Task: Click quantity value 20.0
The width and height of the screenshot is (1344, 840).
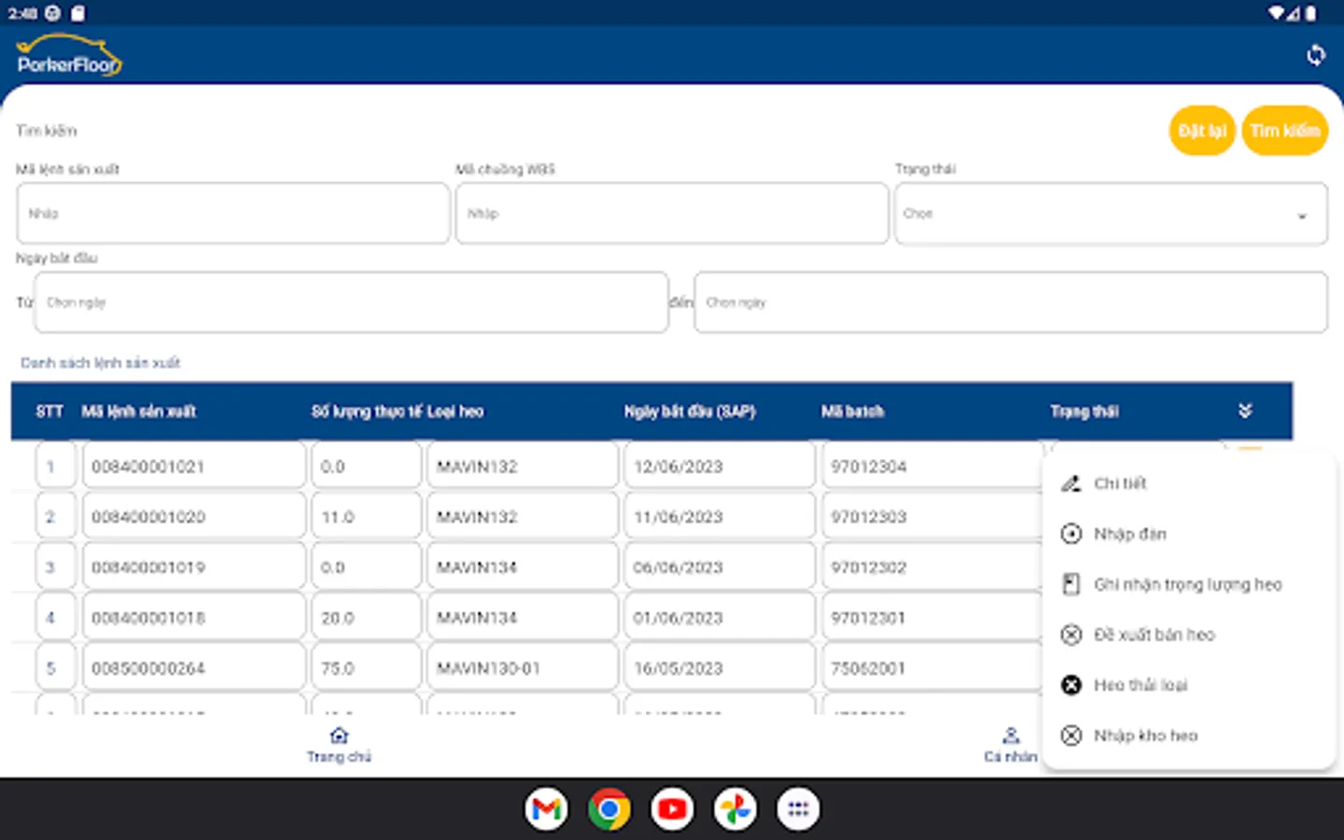Action: point(366,617)
